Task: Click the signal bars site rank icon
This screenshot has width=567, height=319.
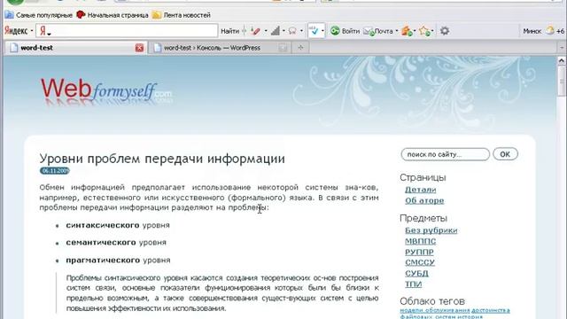Action: click(276, 31)
